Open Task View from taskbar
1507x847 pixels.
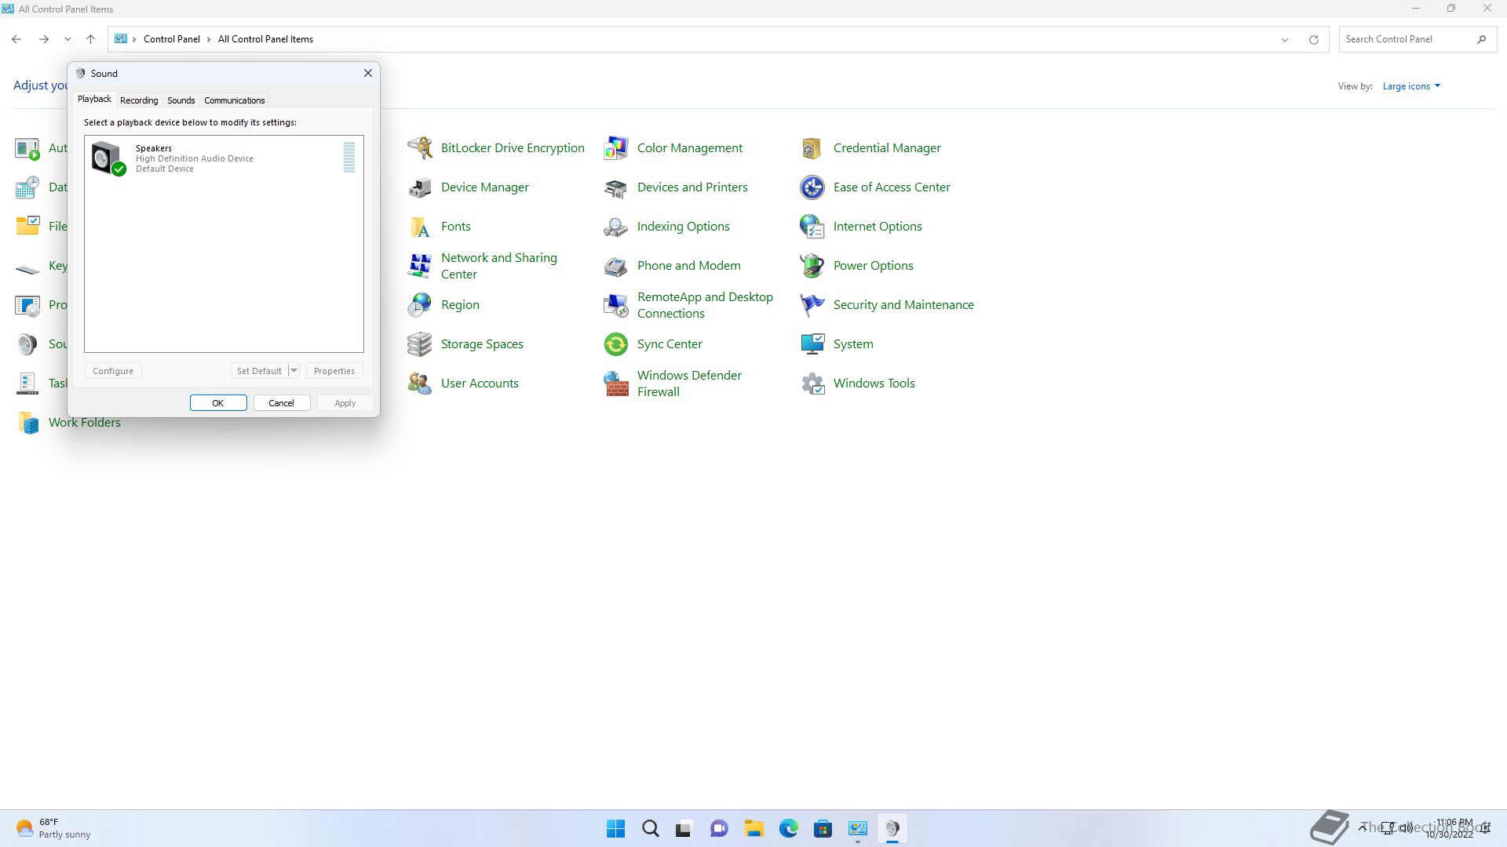(684, 828)
